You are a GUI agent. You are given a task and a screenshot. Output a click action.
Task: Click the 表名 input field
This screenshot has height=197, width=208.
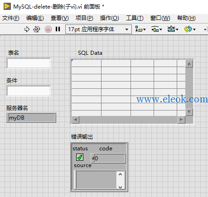29,63
